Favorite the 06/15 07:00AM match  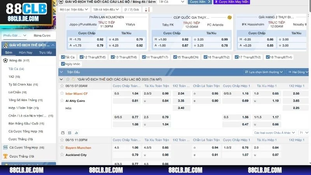[x=62, y=86]
